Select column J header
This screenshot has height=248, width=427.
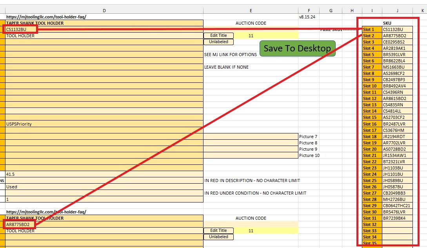pos(397,11)
